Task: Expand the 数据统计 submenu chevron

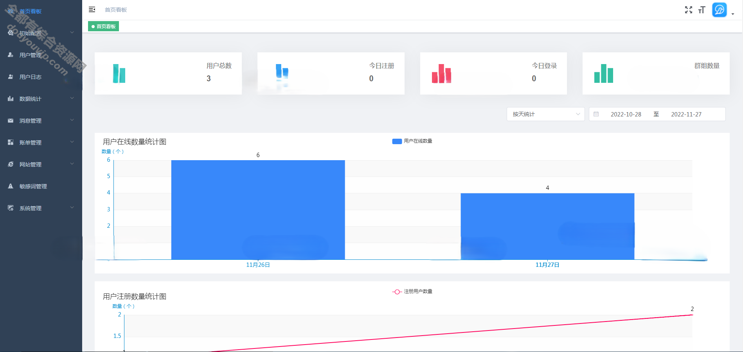Action: coord(72,98)
